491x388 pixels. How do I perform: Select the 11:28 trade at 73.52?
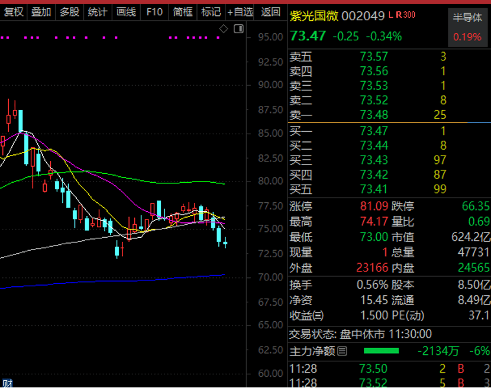click(x=389, y=383)
